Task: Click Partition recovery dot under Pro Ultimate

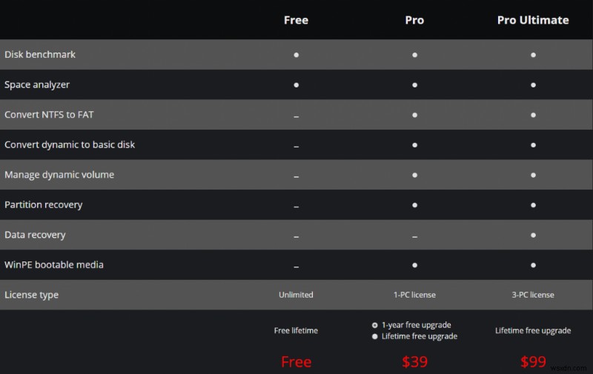Action: click(533, 204)
